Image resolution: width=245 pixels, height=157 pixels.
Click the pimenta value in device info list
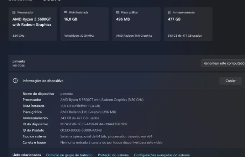[x=66, y=94]
